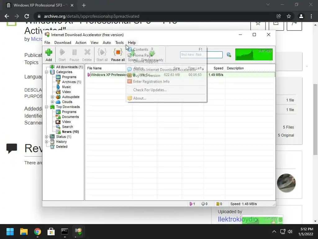
Task: Click the green Add download icon
Action: tap(49, 52)
